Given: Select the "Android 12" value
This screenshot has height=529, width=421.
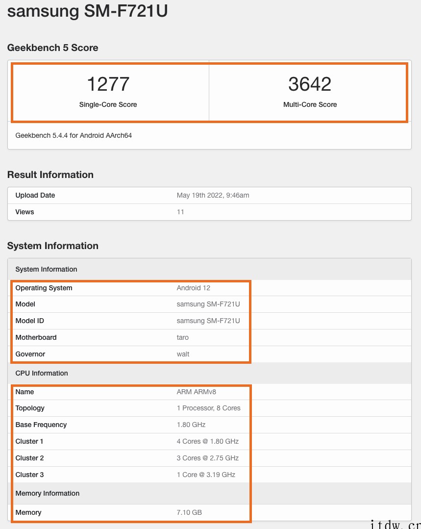Looking at the screenshot, I should point(193,288).
